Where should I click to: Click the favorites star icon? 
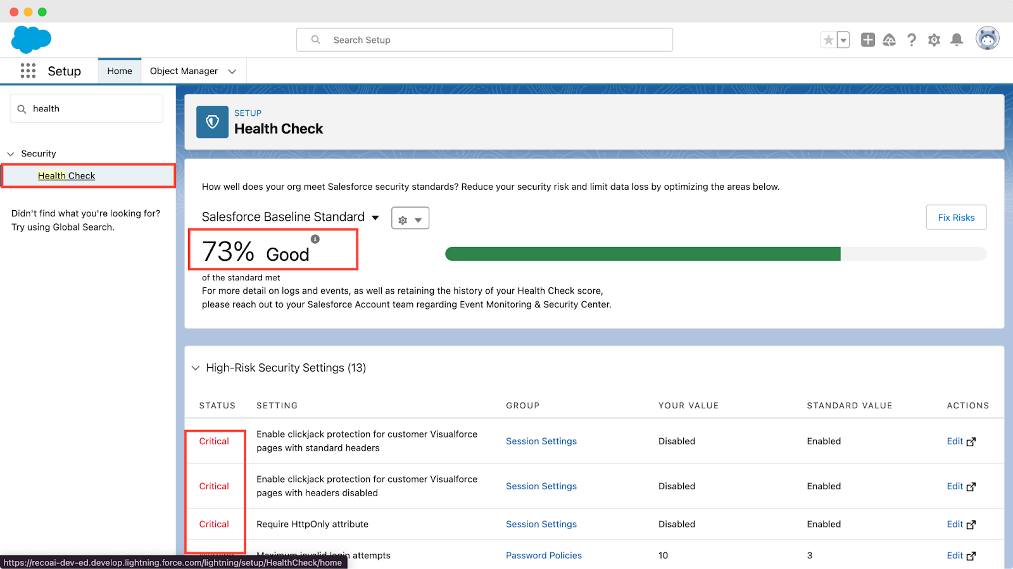(828, 40)
